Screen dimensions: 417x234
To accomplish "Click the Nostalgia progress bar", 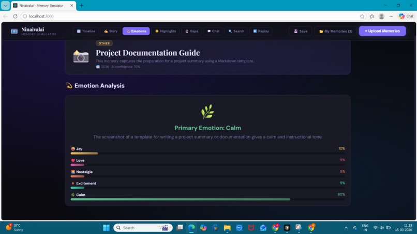I will pos(207,176).
